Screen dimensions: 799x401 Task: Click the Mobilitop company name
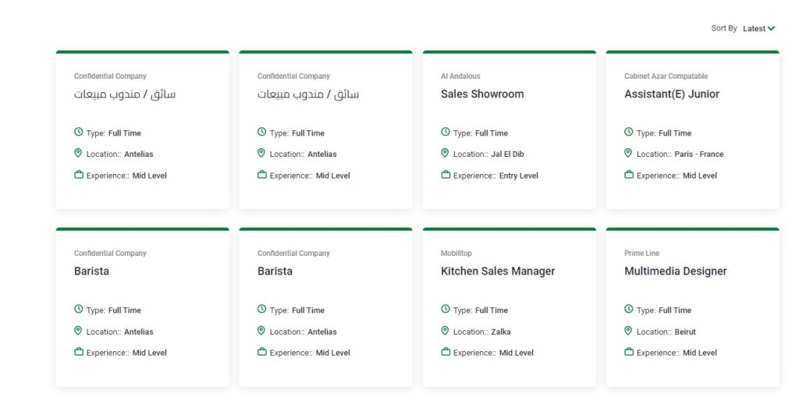pyautogui.click(x=456, y=254)
